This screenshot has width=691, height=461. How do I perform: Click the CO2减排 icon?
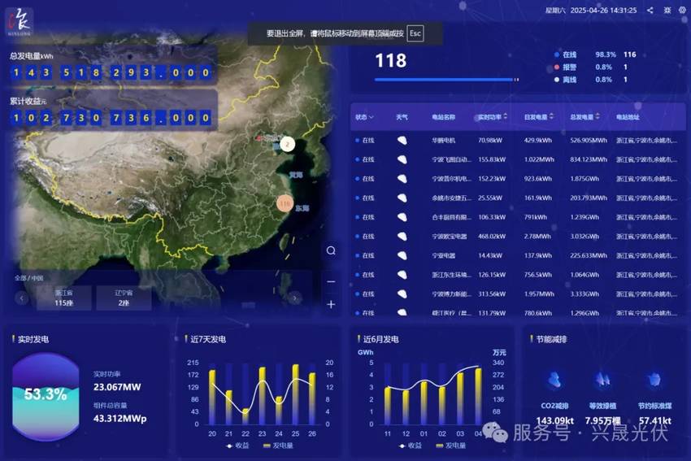[x=554, y=380]
